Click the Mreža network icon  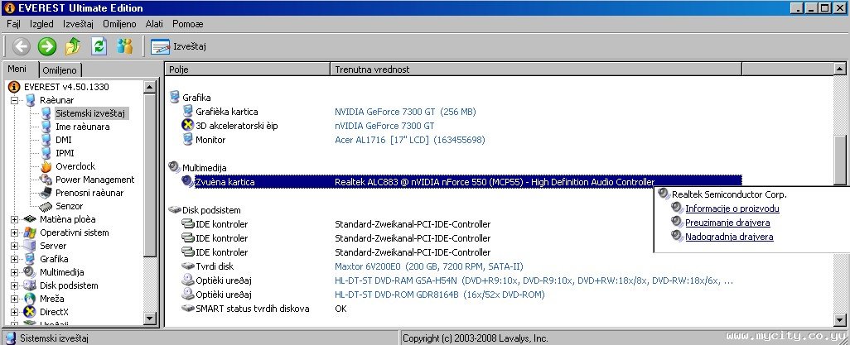[31, 299]
